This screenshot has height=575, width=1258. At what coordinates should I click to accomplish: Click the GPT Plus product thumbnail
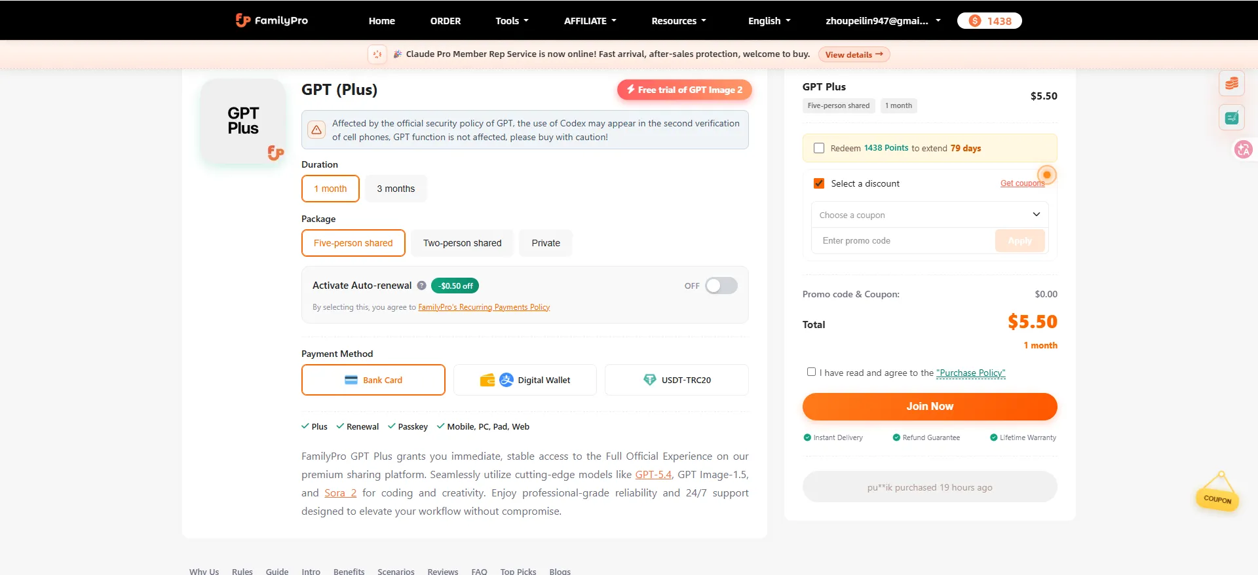(x=243, y=121)
